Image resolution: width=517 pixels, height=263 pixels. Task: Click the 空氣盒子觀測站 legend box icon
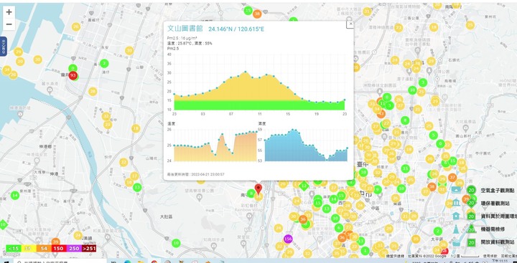click(x=457, y=190)
